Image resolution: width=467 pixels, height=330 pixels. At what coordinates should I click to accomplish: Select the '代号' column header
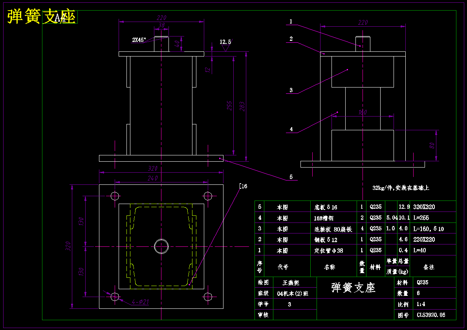[283, 267]
